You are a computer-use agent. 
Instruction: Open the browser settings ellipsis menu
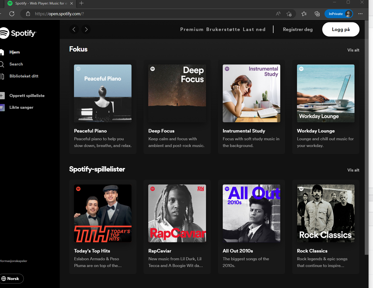click(x=360, y=14)
